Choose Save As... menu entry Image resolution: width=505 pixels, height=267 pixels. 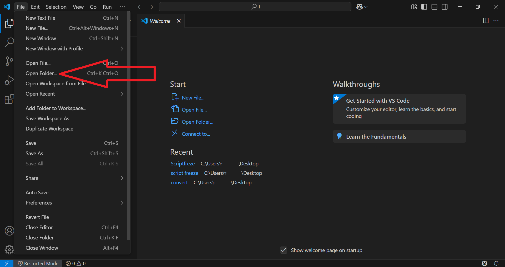point(72,153)
